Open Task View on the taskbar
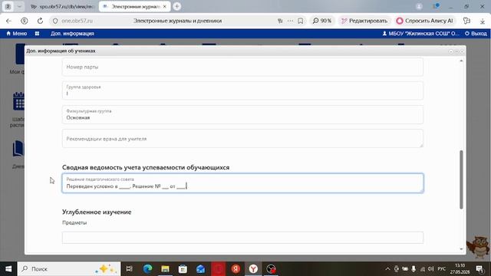 pos(129,269)
